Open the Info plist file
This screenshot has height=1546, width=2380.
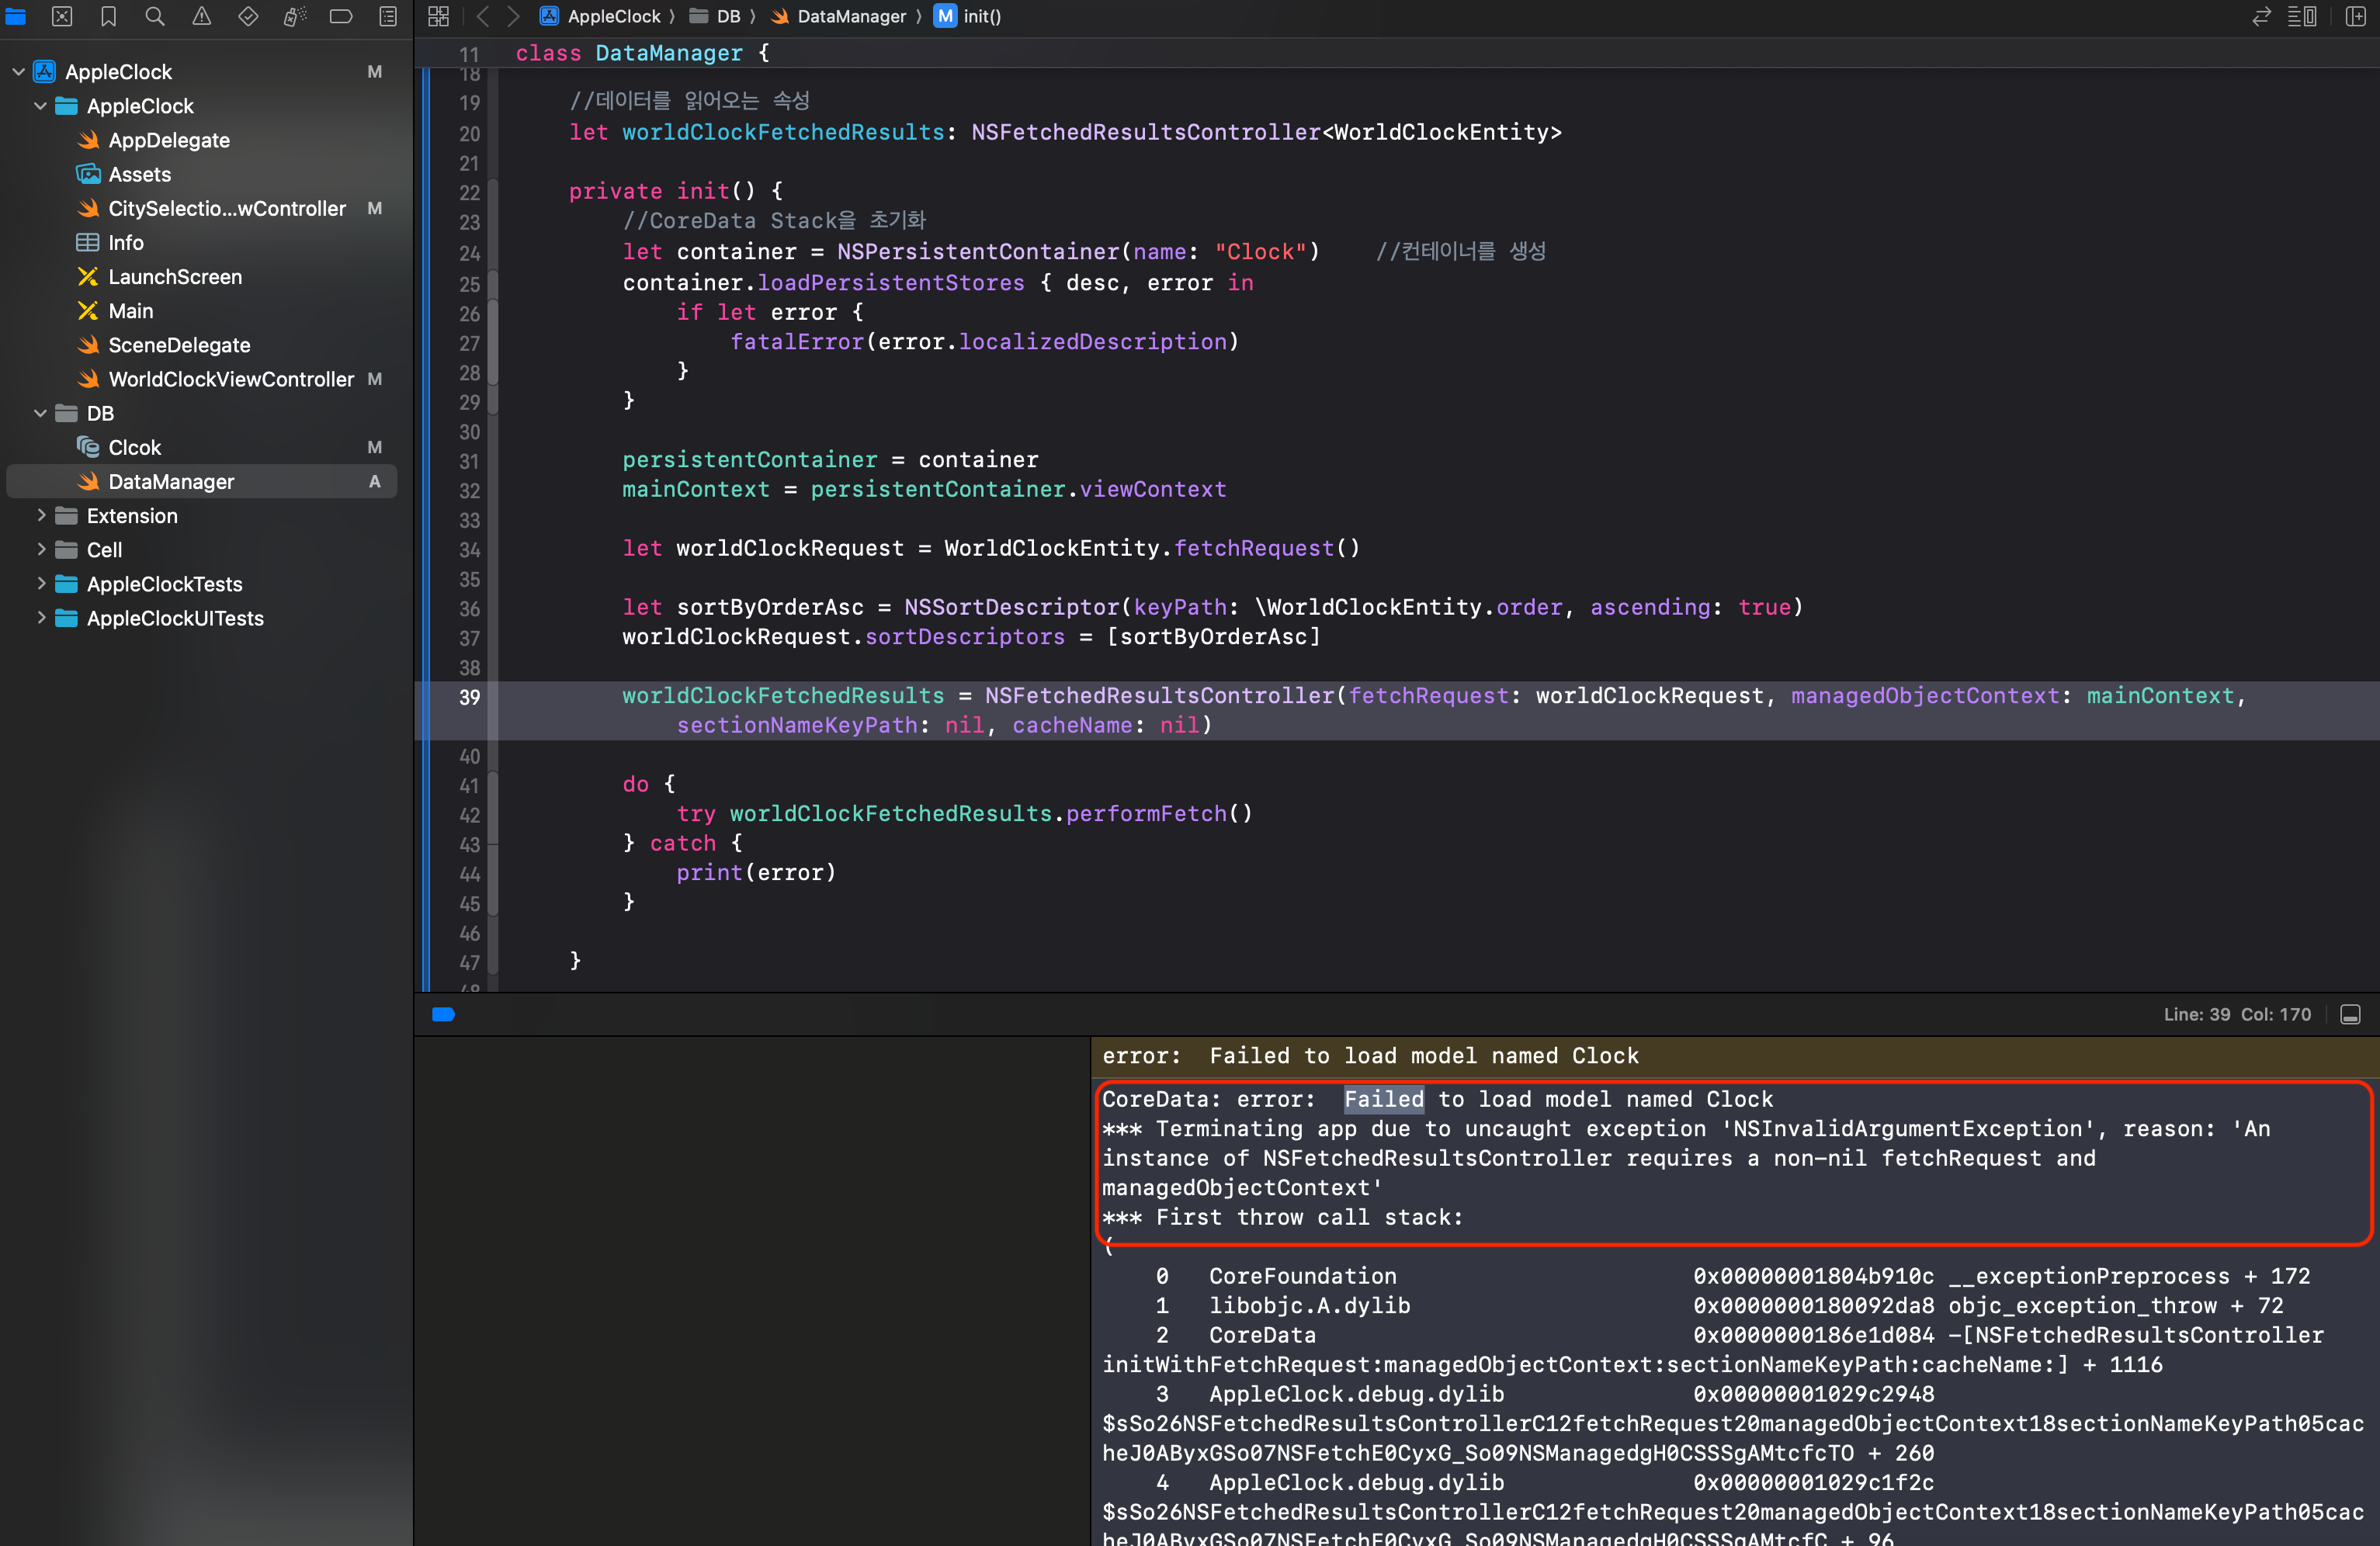(x=125, y=242)
